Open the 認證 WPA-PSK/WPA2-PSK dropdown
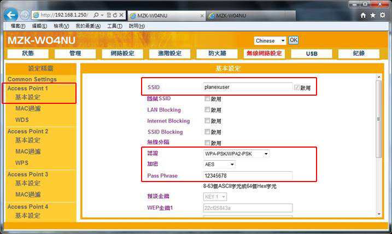Viewport: 392px width, 234px height. 236,154
